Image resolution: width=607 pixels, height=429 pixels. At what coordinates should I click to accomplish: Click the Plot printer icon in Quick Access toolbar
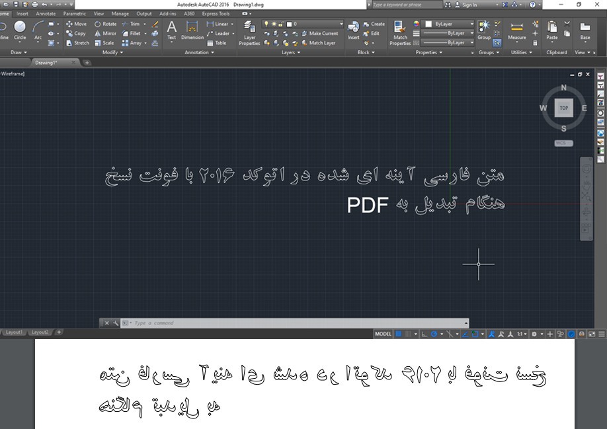pos(35,5)
